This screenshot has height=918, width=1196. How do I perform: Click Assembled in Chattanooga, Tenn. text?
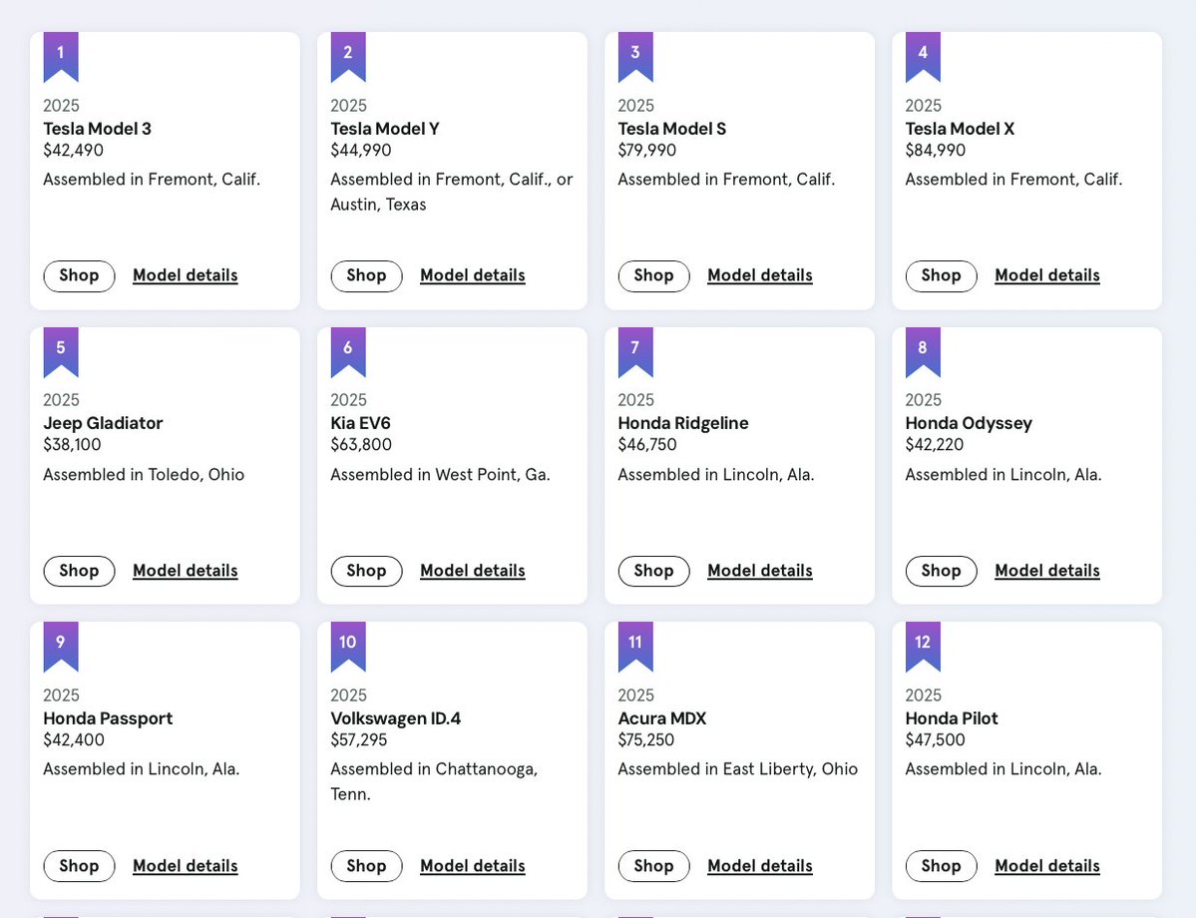point(434,781)
